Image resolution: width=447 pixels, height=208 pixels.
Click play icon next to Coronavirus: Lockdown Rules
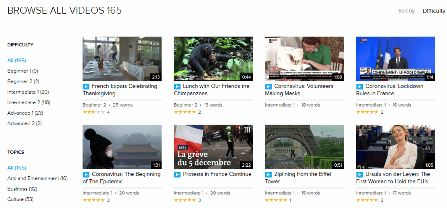(x=359, y=87)
